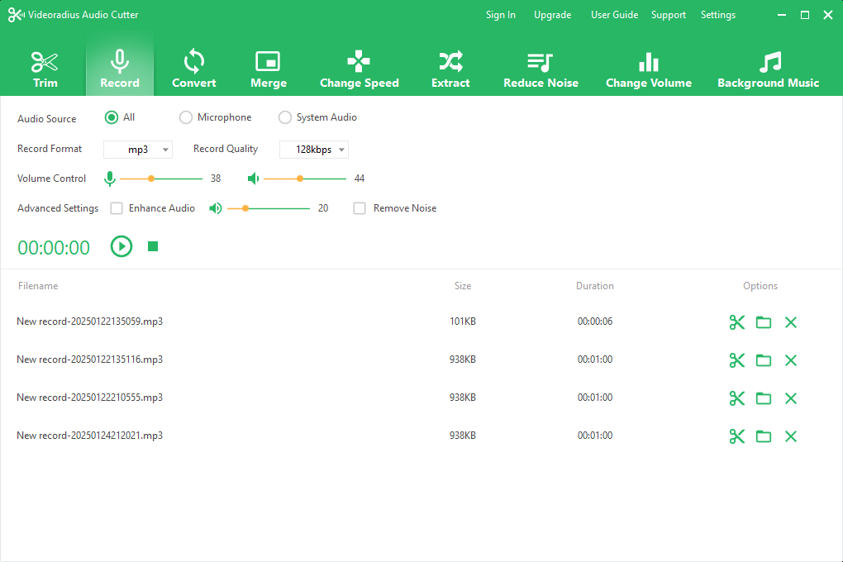843x562 pixels.
Task: Delete New record-20250122210555.mp3 from list
Action: [x=791, y=398]
